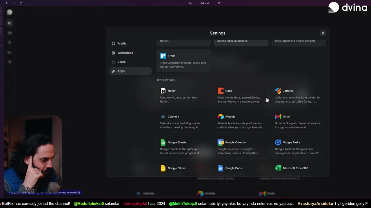Click the Notion logo icon
The image size is (371, 208).
point(163,91)
